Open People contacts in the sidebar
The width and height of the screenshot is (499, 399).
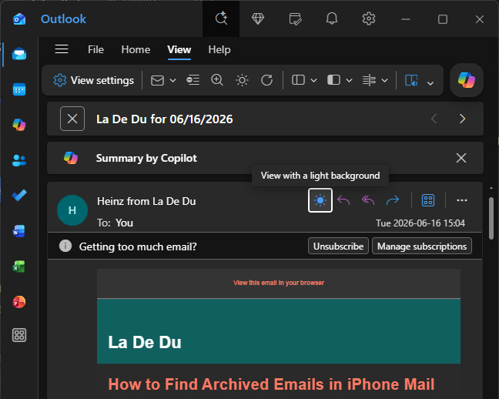tap(19, 160)
